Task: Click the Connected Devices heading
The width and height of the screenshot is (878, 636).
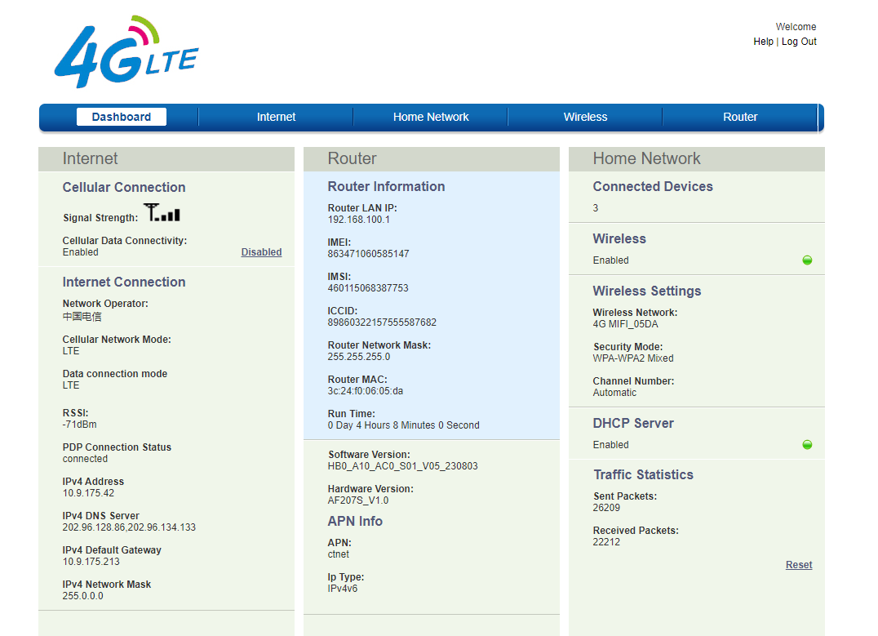Action: (x=653, y=186)
